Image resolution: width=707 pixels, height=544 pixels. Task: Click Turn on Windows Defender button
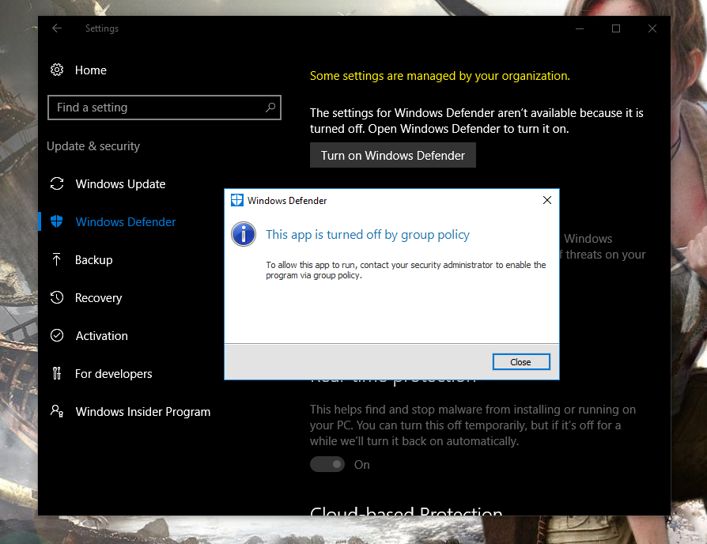point(393,155)
